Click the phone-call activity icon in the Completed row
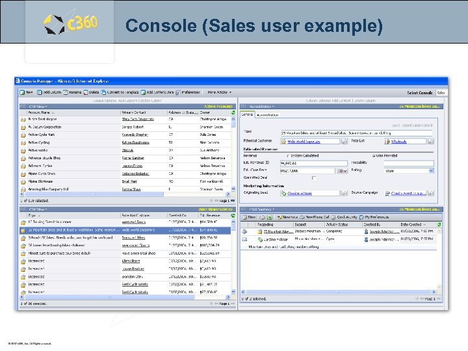The image size is (468, 351). click(244, 231)
